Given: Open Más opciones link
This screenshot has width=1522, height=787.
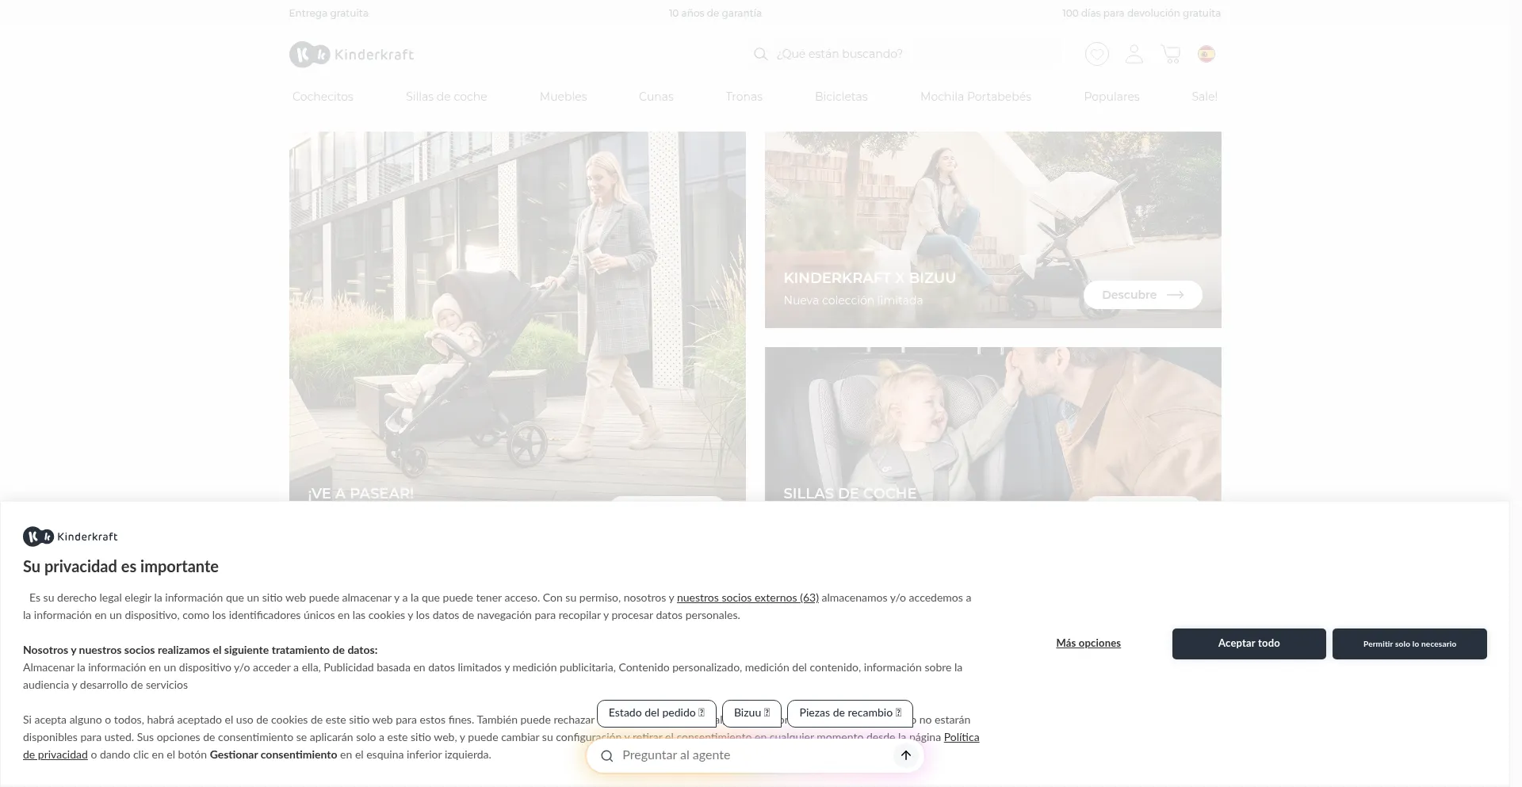Looking at the screenshot, I should point(1088,644).
